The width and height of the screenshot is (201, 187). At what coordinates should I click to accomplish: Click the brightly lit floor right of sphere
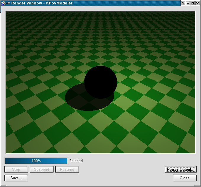click(133, 97)
